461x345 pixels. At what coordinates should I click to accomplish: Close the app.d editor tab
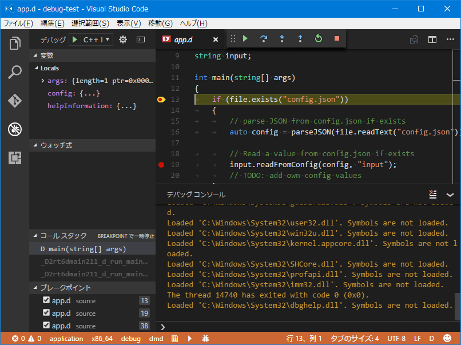tap(216, 39)
